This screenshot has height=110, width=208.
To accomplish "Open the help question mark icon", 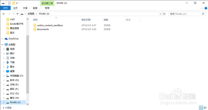I will [206, 8].
